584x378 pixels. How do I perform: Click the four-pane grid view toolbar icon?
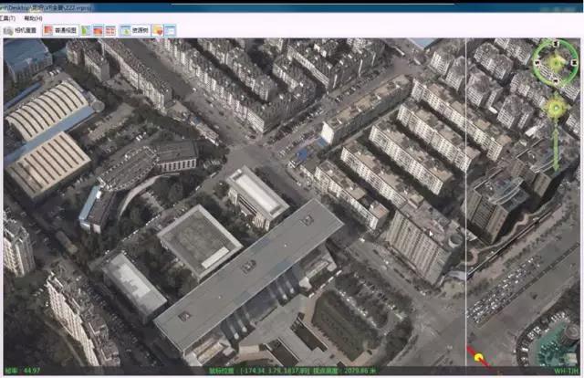[x=109, y=30]
